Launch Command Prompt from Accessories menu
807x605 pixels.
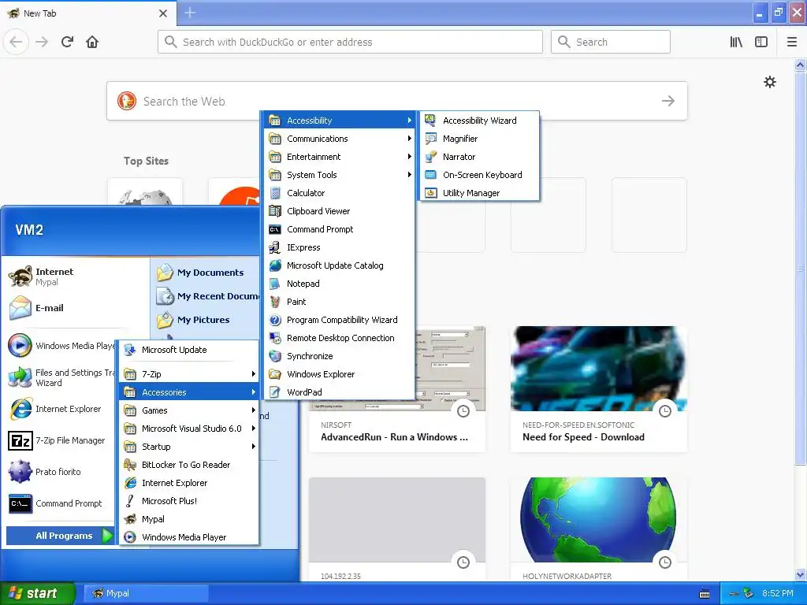coord(340,229)
